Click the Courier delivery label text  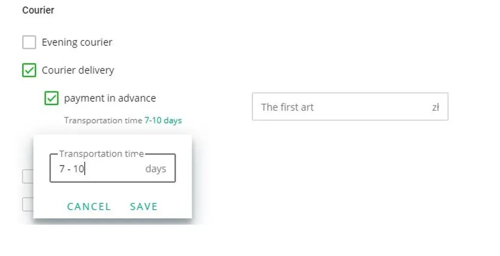click(78, 70)
